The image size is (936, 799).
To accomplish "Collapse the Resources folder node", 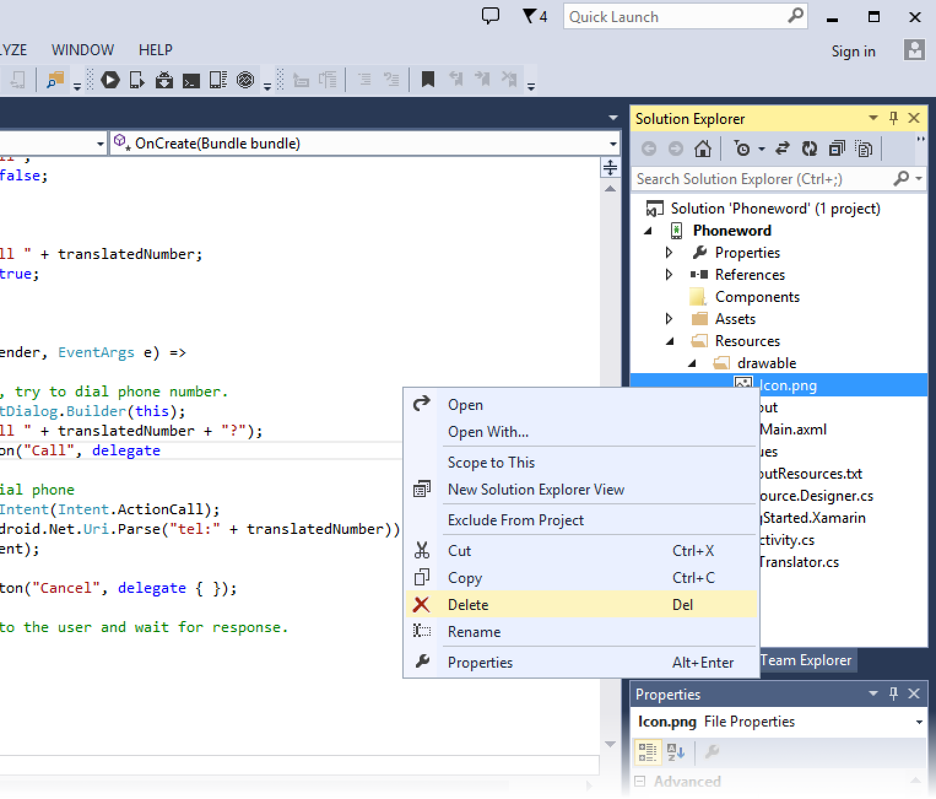I will click(x=670, y=341).
